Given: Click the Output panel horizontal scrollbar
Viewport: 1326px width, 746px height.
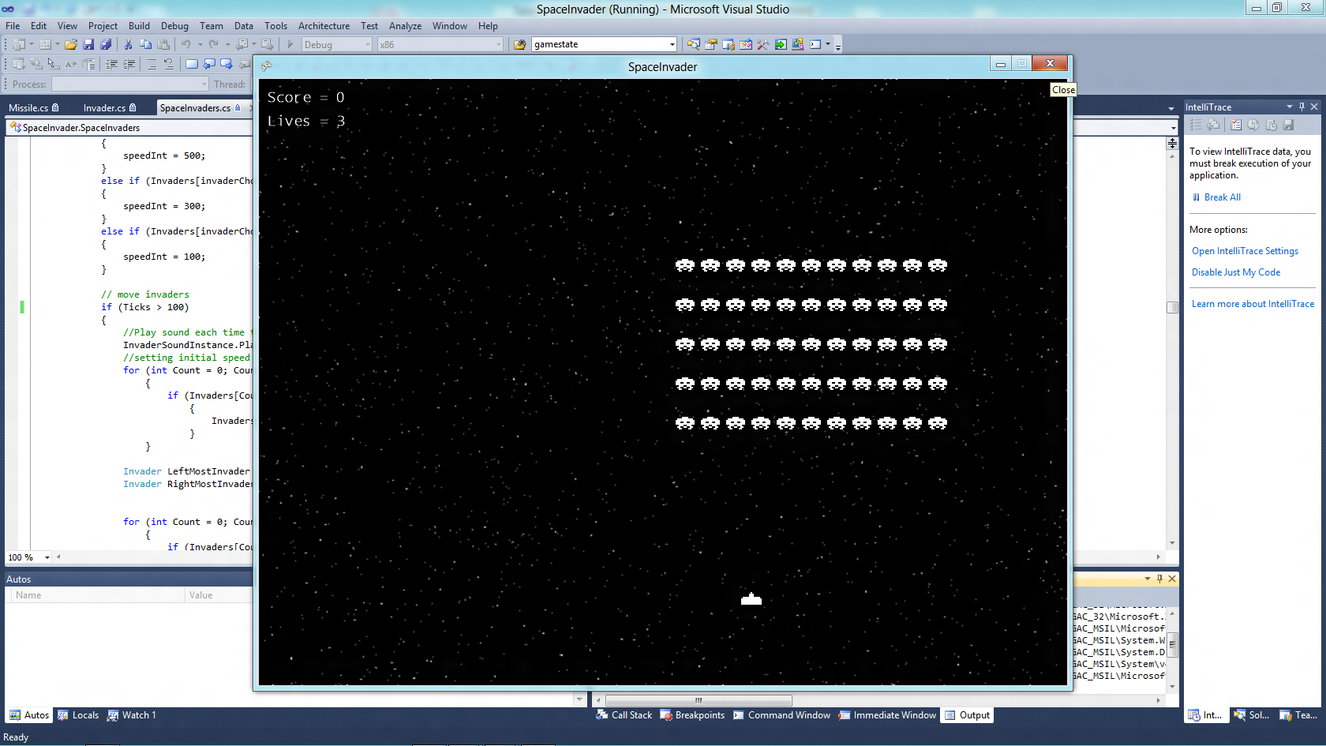Looking at the screenshot, I should (x=699, y=700).
